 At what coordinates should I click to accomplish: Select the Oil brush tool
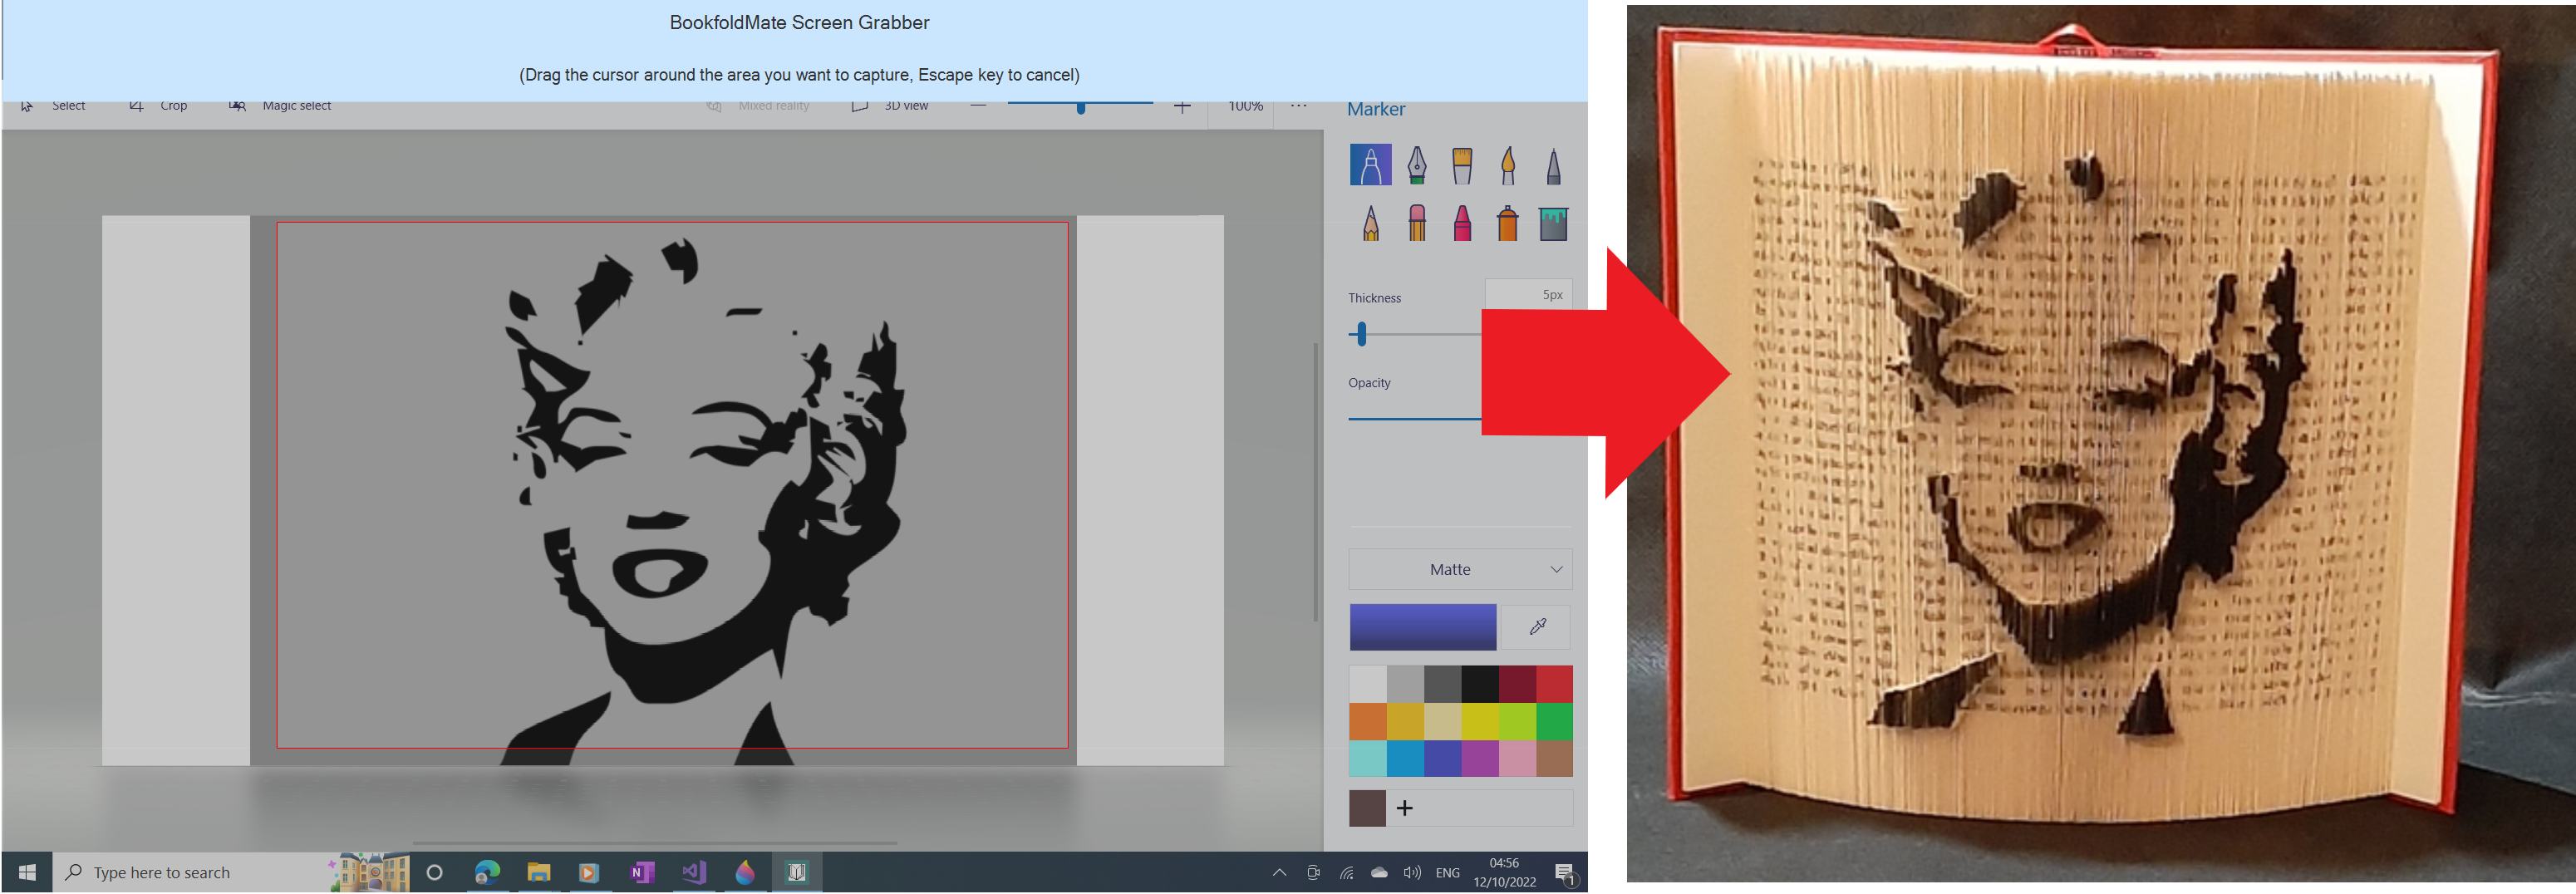(x=1461, y=165)
